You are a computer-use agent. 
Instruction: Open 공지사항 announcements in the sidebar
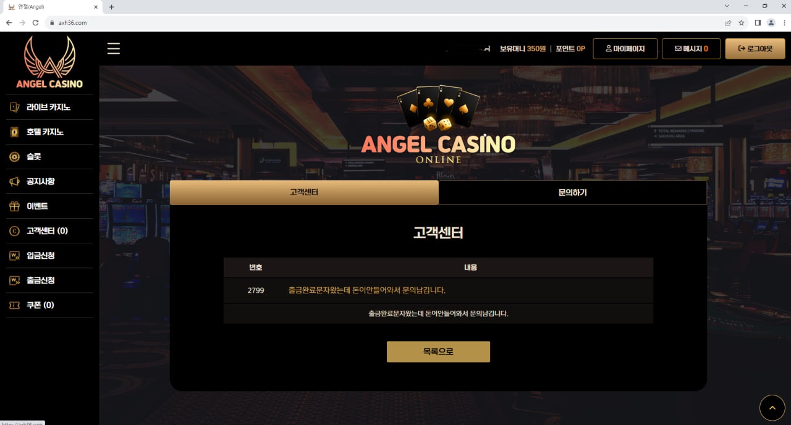(x=49, y=181)
